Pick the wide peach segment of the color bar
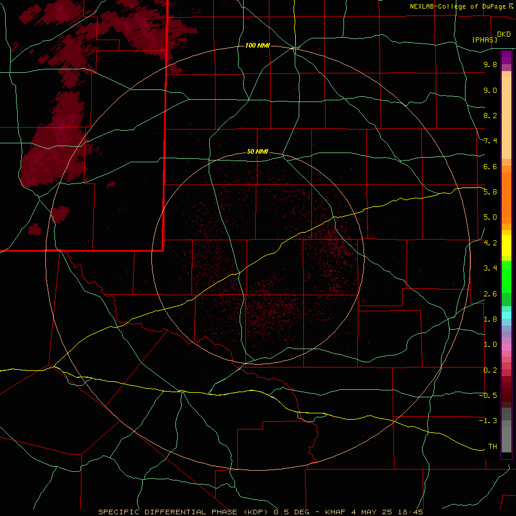This screenshot has height=516, width=516. (x=506, y=118)
